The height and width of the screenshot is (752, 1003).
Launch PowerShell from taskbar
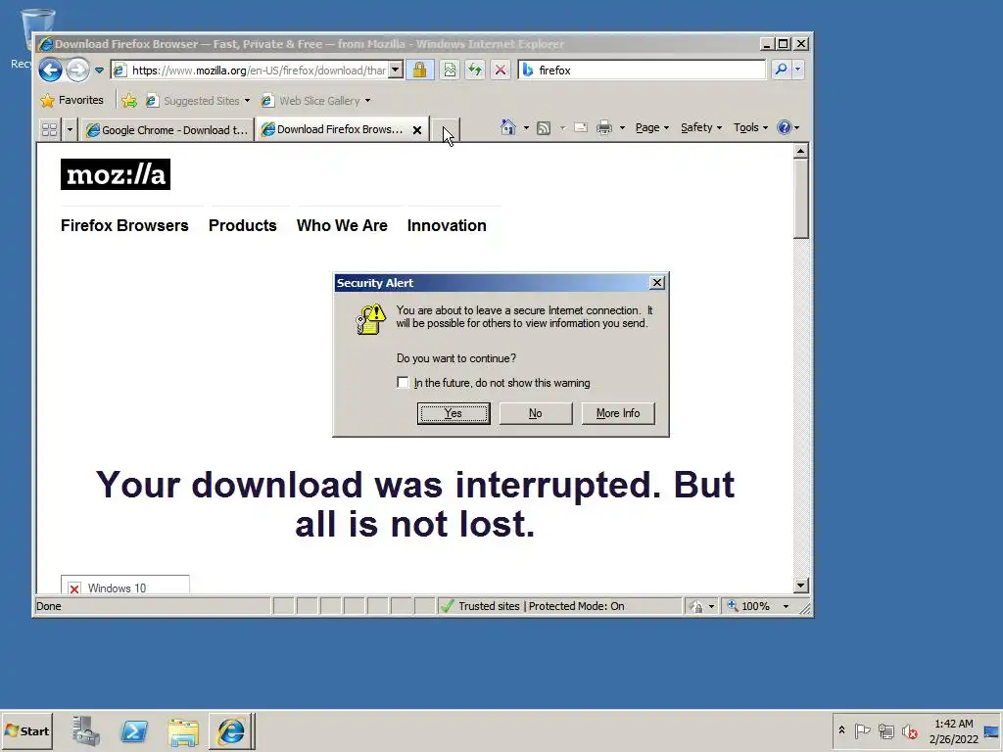click(134, 730)
